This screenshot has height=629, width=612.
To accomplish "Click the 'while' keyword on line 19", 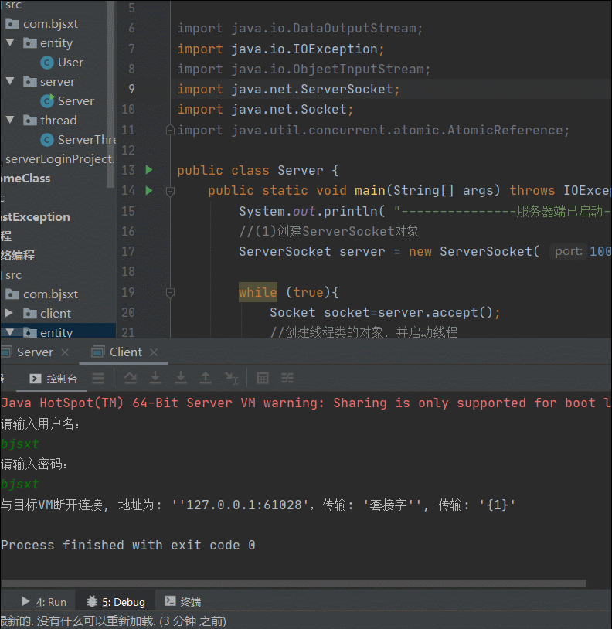I will [258, 292].
